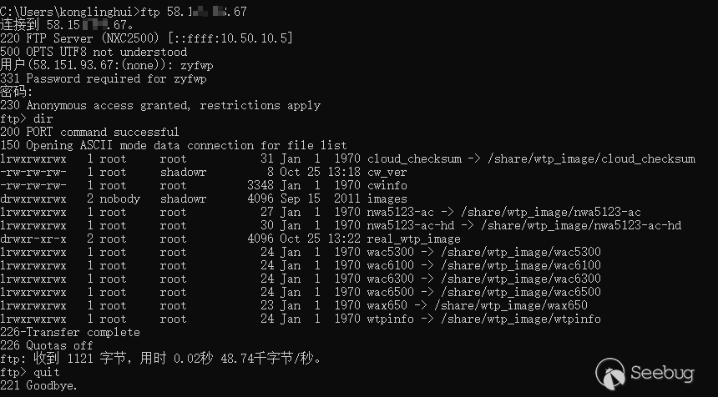This screenshot has height=397, width=718.
Task: Click the 'ftp> quit' command line
Action: (30, 372)
